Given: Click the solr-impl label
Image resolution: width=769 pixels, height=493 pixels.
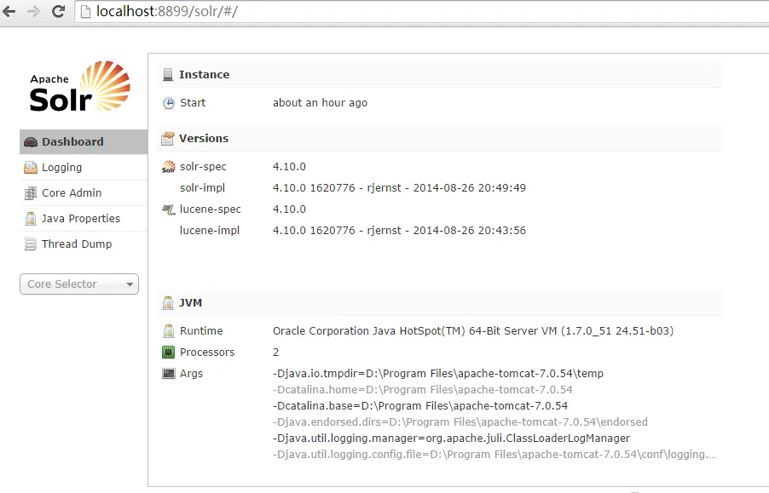Looking at the screenshot, I should pyautogui.click(x=203, y=188).
